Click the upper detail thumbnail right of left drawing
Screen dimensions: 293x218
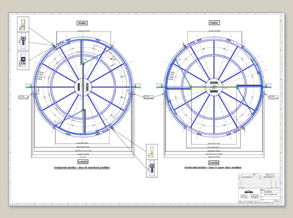coord(152,151)
